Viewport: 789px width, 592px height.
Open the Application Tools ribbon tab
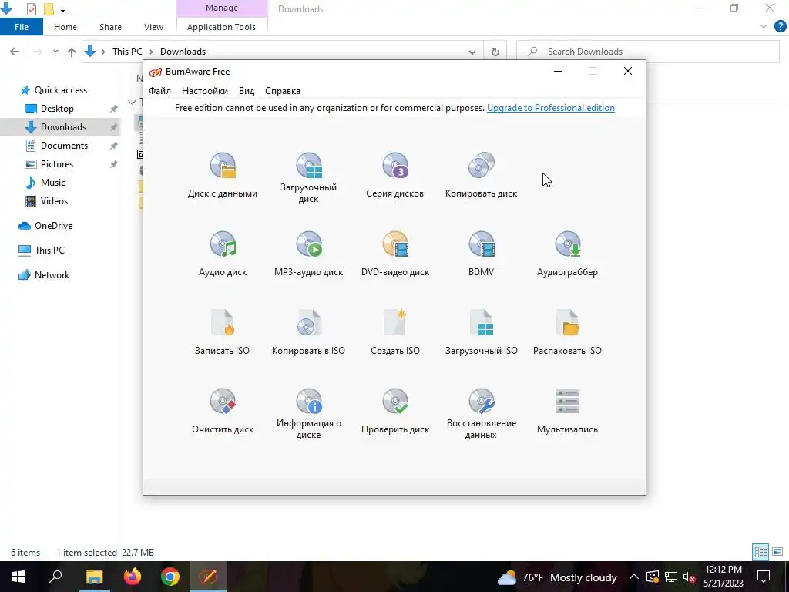(221, 27)
